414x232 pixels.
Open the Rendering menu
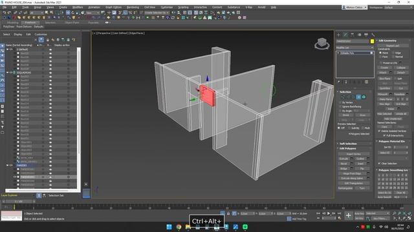(x=133, y=7)
